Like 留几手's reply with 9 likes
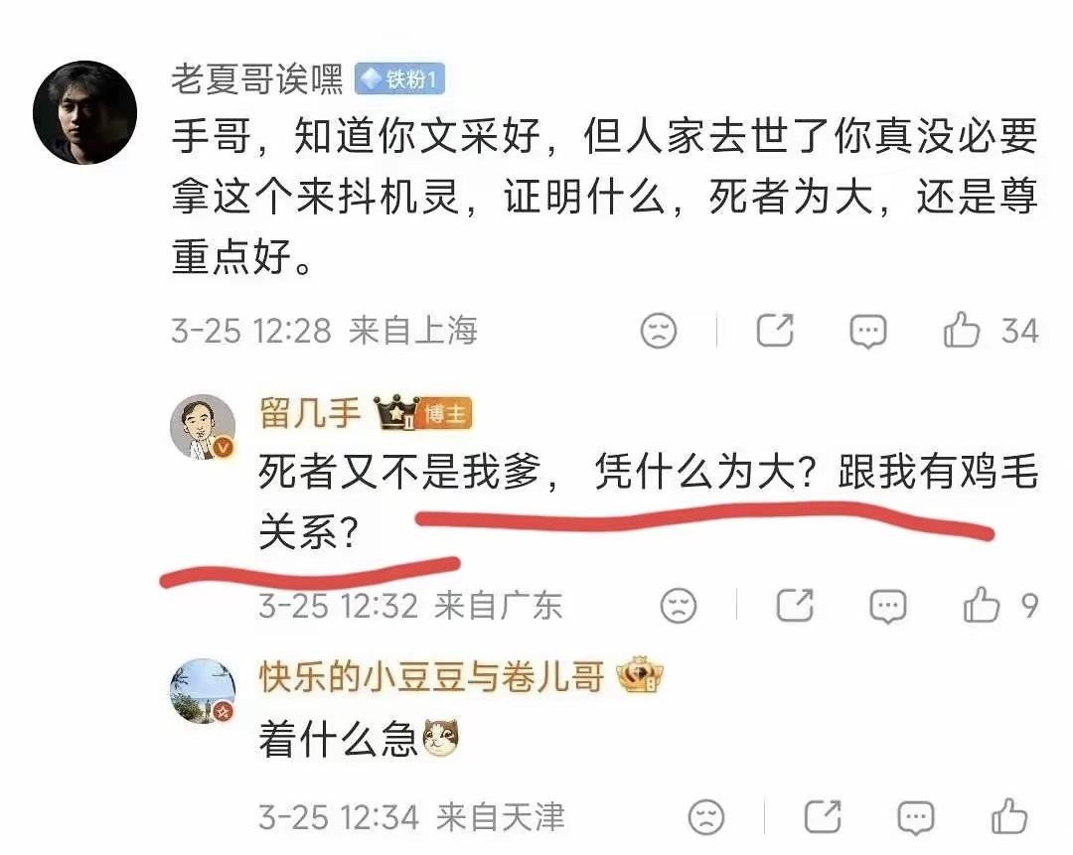The width and height of the screenshot is (1073, 855). pyautogui.click(x=982, y=606)
